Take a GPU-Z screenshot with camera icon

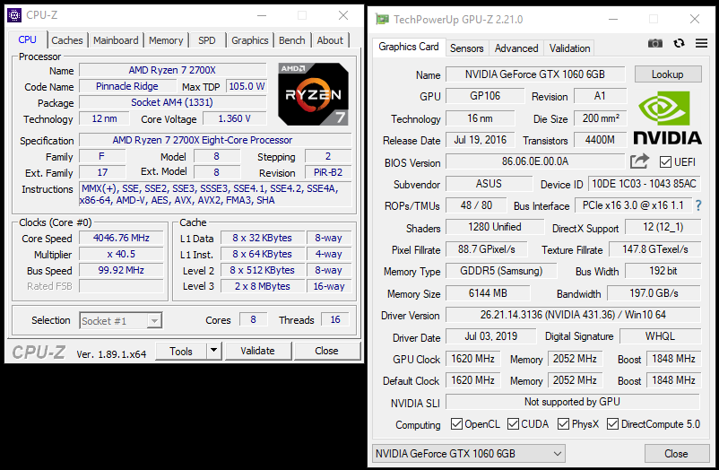pyautogui.click(x=655, y=43)
